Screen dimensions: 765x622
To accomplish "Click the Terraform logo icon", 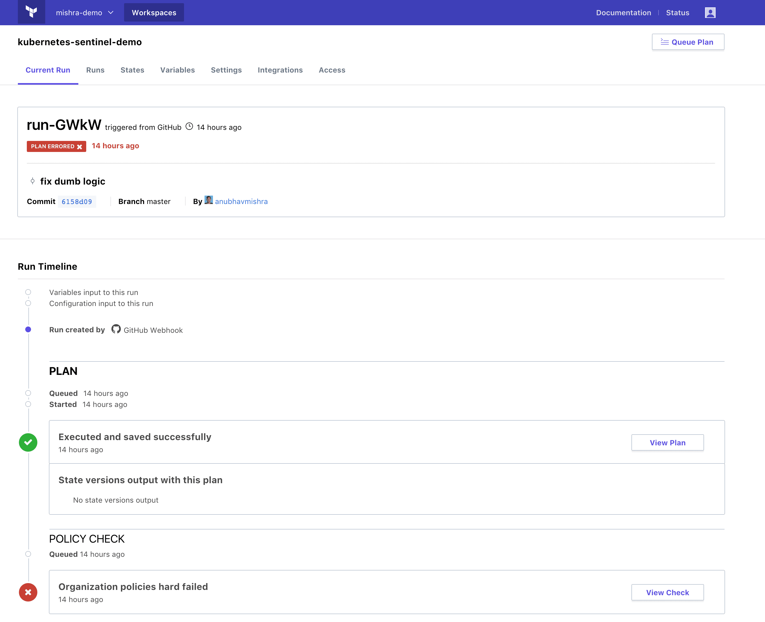I will 32,12.
